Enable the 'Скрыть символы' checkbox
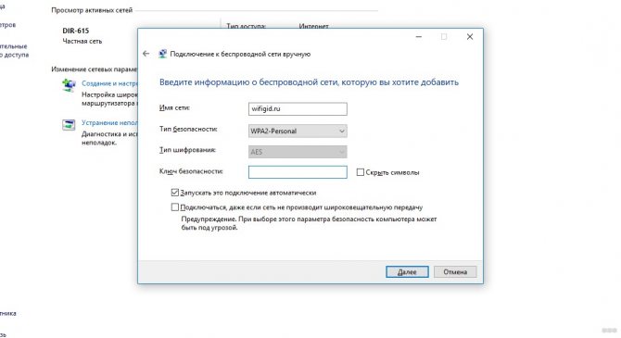The height and width of the screenshot is (338, 621). point(360,172)
